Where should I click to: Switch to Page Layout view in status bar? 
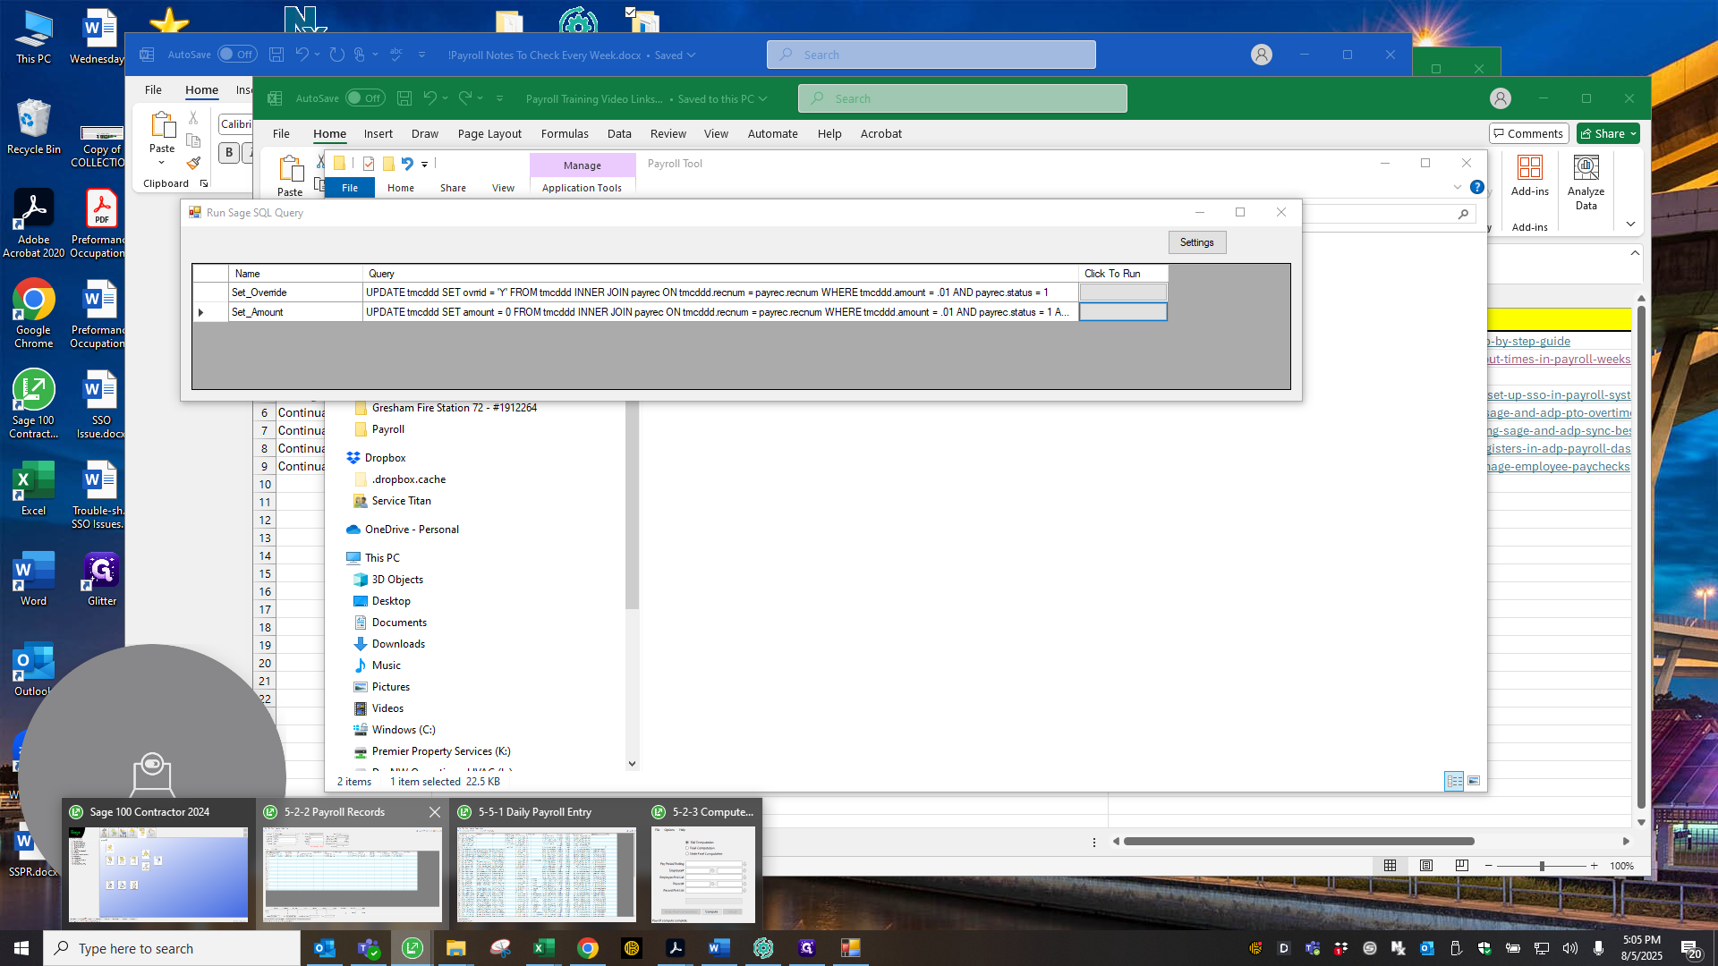tap(1426, 866)
